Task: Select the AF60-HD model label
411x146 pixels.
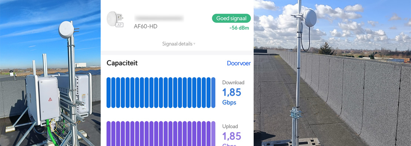Action: (x=146, y=26)
